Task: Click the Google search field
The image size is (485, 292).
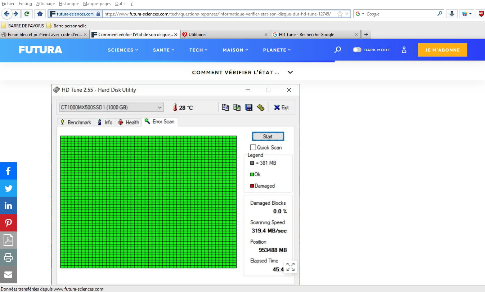Action: (401, 14)
